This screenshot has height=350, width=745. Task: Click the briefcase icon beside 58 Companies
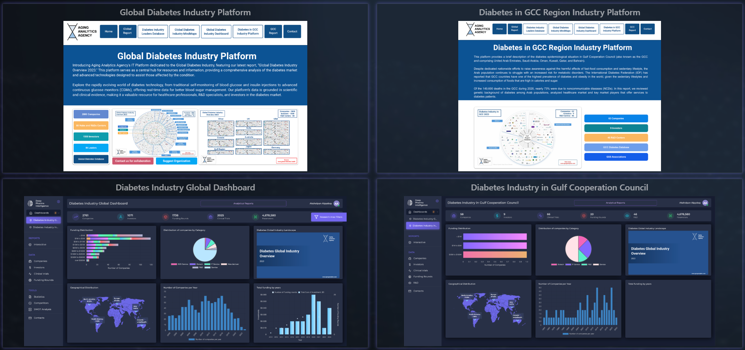point(454,216)
